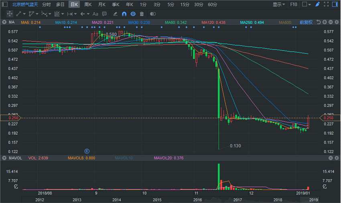Click the left 0.250 price line label

(x=10, y=118)
